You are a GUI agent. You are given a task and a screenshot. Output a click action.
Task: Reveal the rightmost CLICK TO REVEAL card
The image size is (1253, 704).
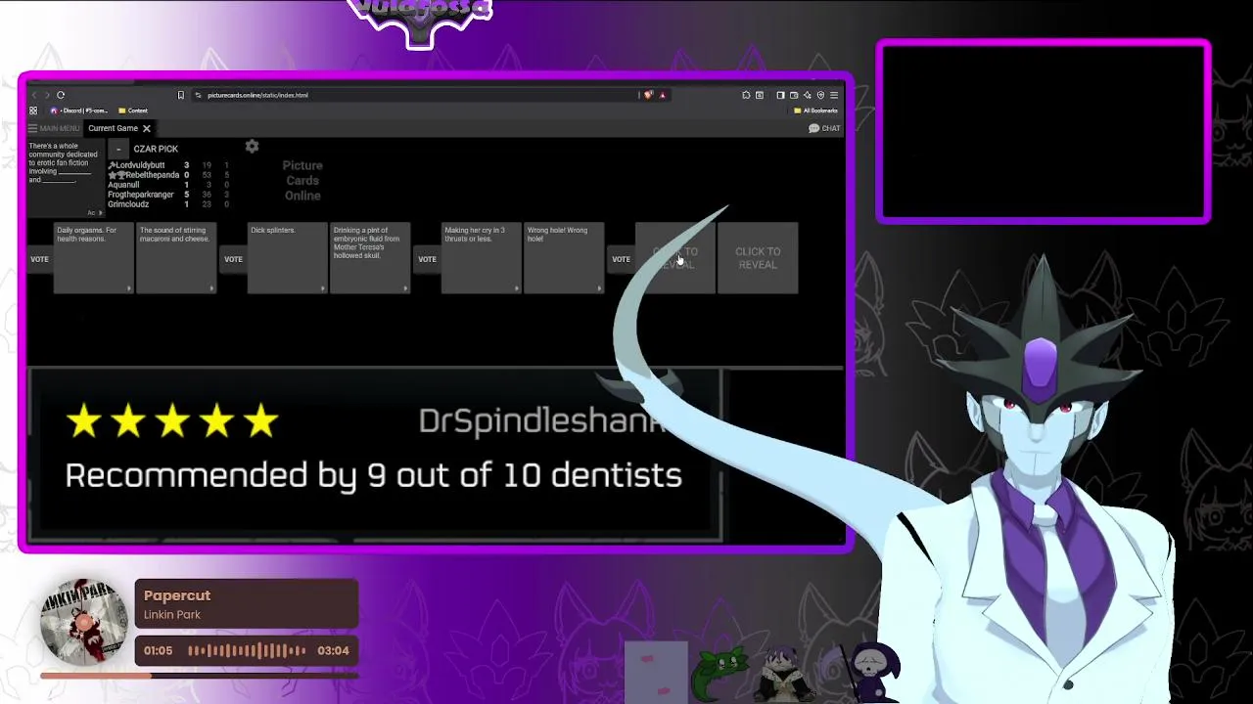coord(758,258)
